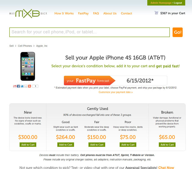Screen dimensions: 192x169
Task: Open the How It Works menu
Action: pyautogui.click(x=64, y=14)
